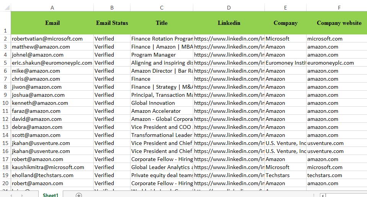Click the green Email header cell
The height and width of the screenshot is (197, 367).
point(52,23)
